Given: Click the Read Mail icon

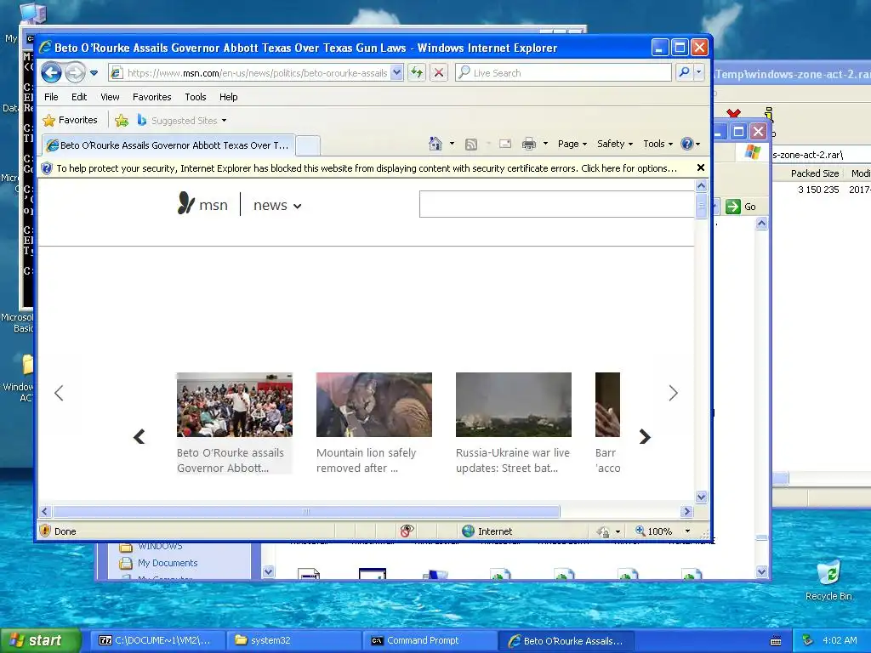Looking at the screenshot, I should pyautogui.click(x=505, y=144).
